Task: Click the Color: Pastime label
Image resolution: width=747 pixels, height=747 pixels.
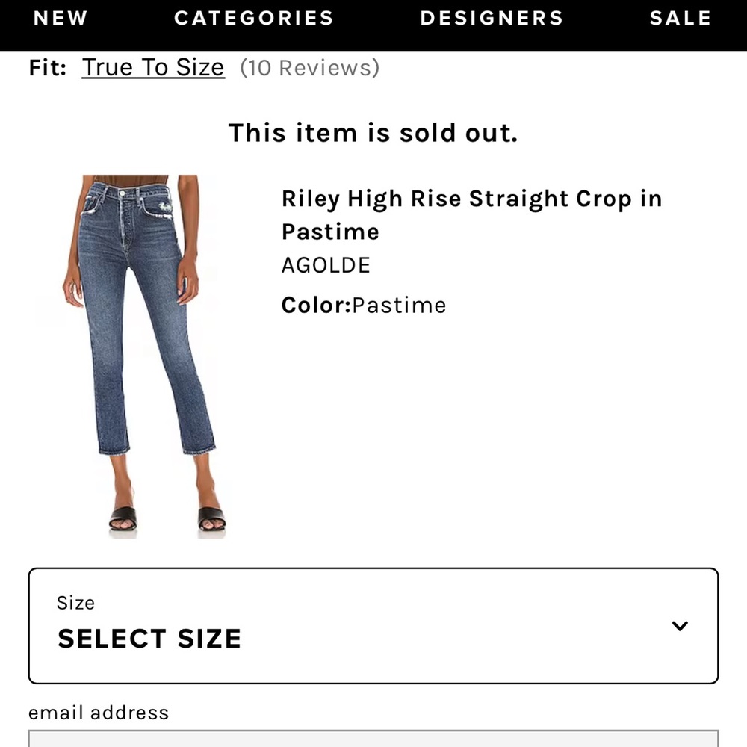Action: 363,306
